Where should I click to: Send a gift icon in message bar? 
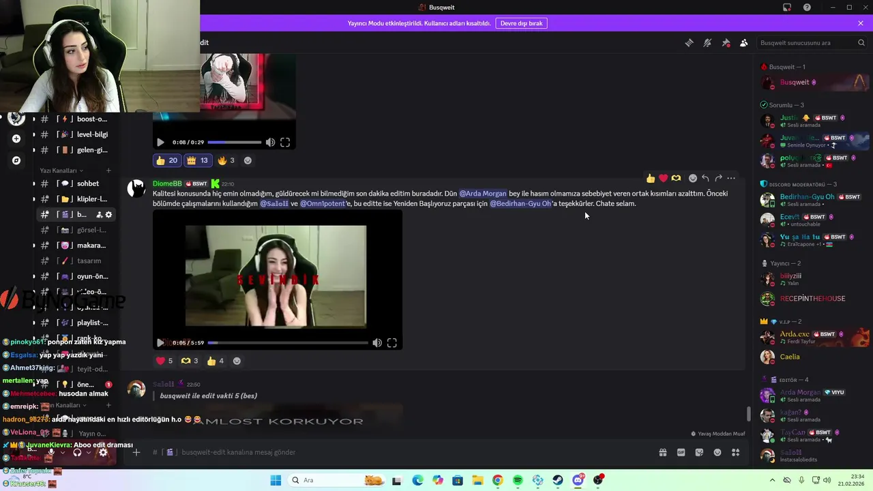[x=662, y=452]
